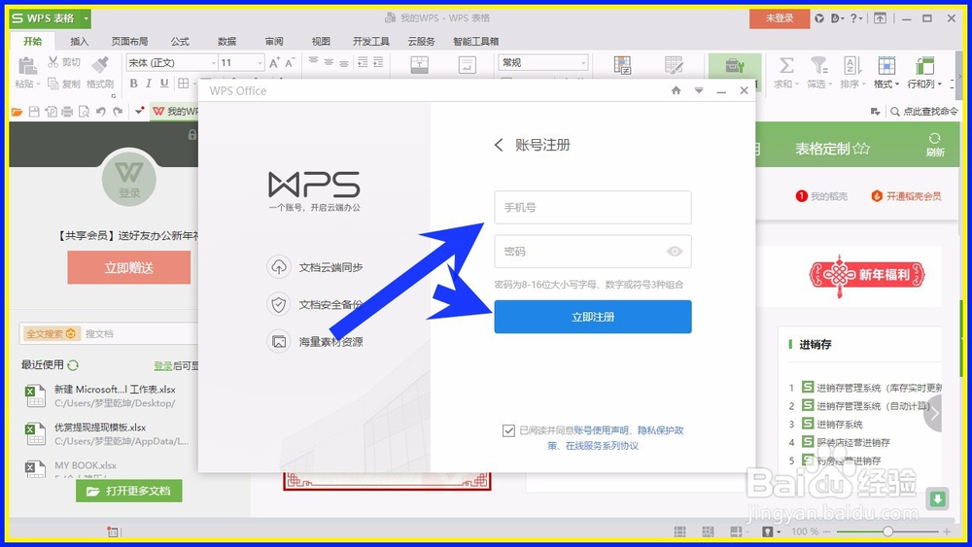Click the Print icon in quick access bar
Screen dimensions: 972x547
tap(67, 112)
